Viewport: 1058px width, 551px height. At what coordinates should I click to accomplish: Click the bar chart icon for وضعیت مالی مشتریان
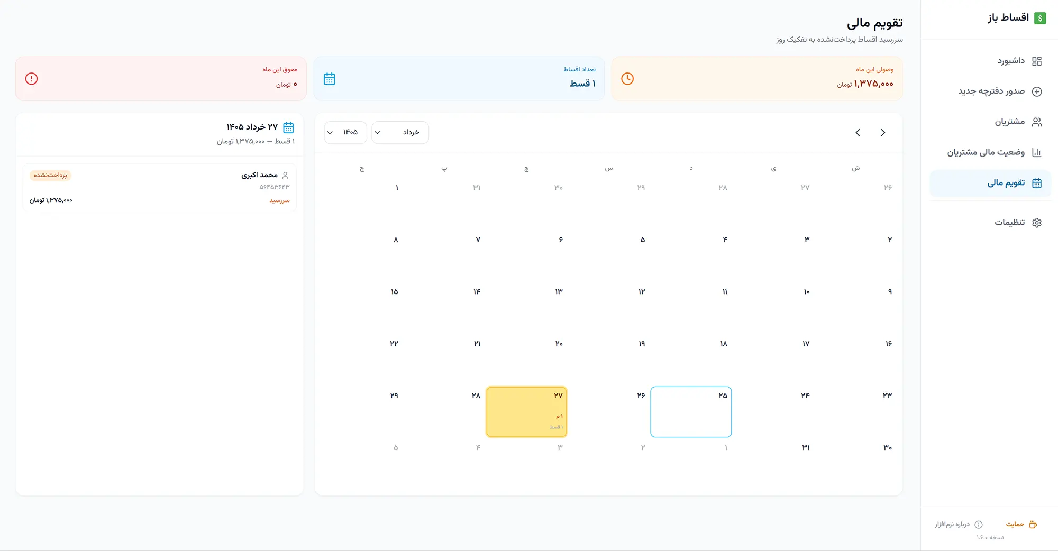tap(1037, 152)
